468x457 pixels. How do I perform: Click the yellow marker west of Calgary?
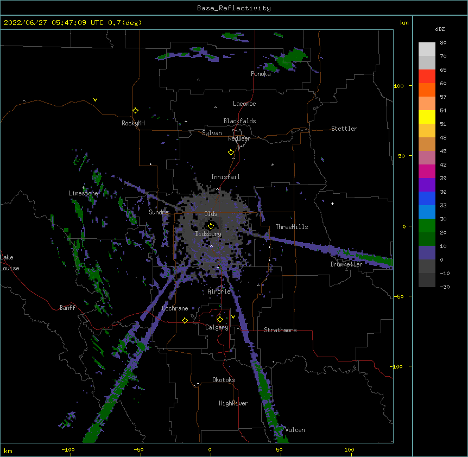[185, 320]
